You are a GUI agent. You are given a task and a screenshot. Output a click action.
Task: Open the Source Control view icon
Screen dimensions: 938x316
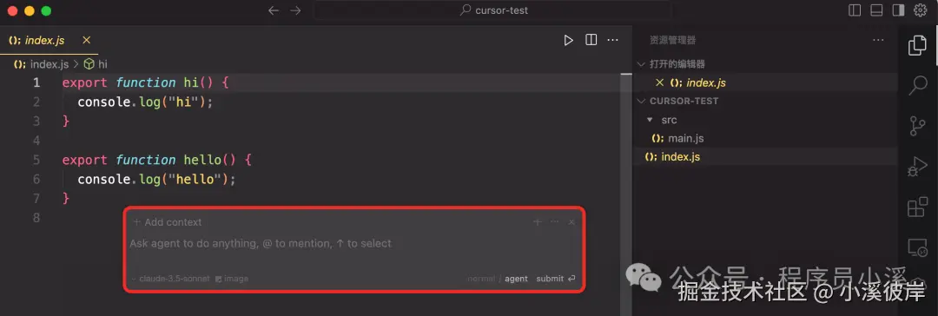(x=917, y=126)
